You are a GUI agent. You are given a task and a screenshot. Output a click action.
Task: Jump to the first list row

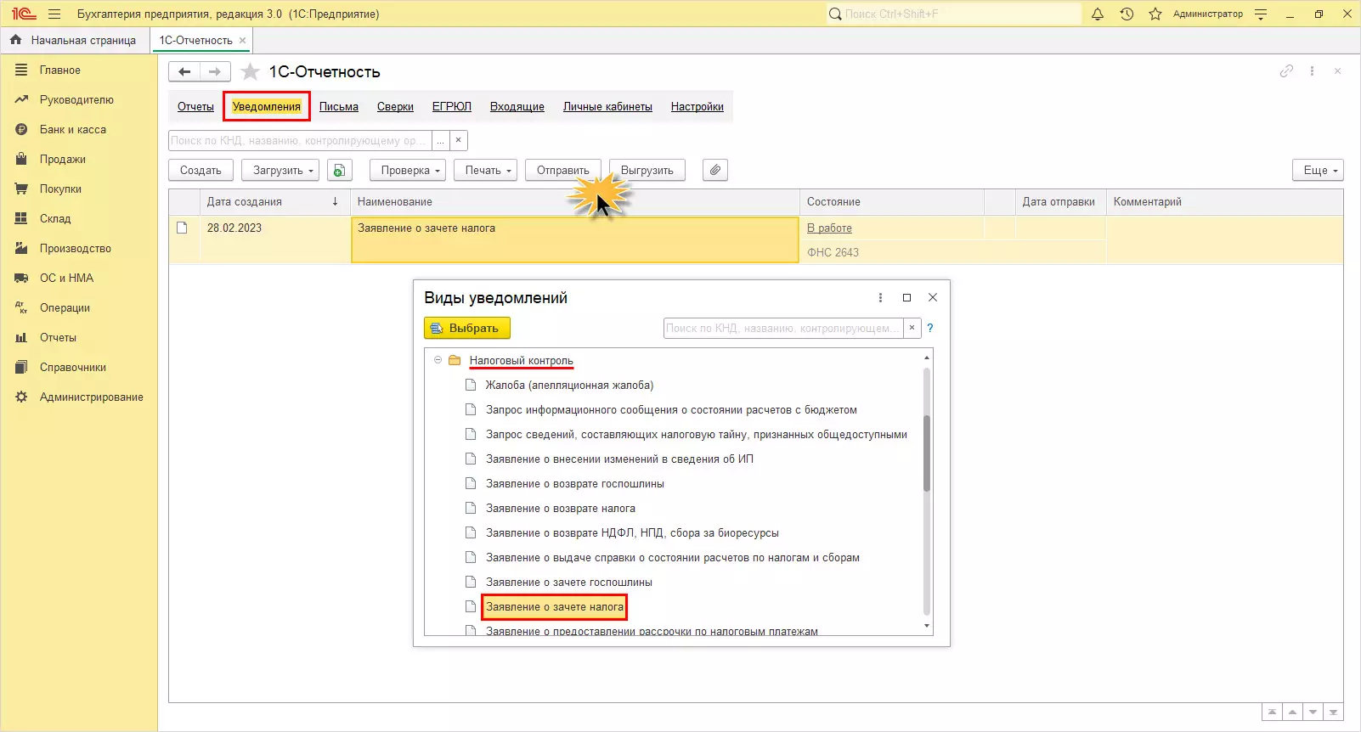click(1272, 712)
